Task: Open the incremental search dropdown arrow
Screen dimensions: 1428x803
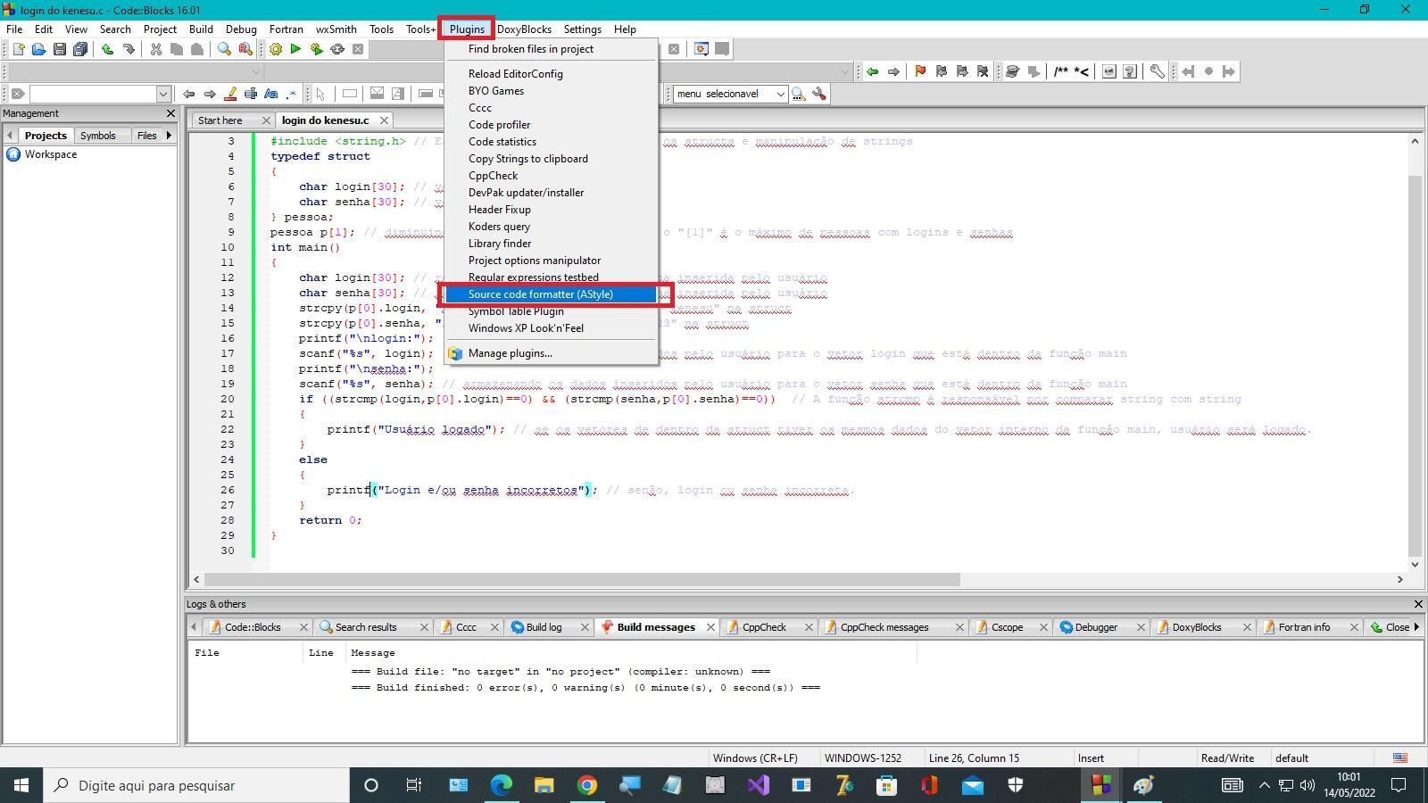Action: [163, 94]
